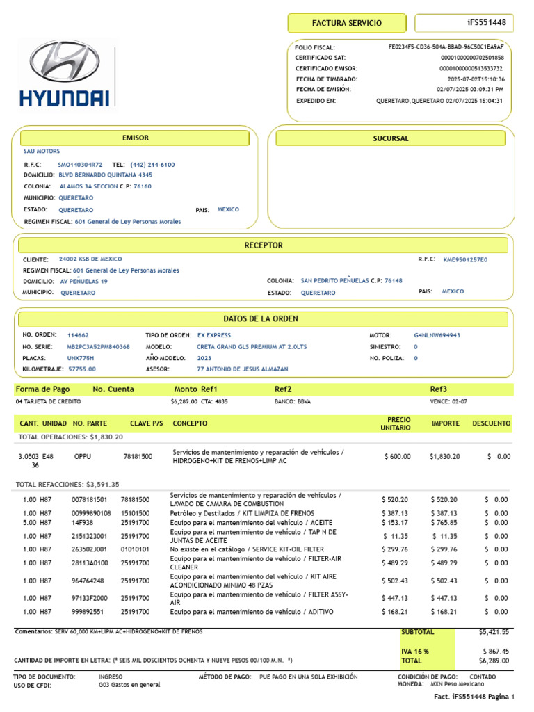This screenshot has height=712, width=534.
Task: Click the EMISOR section header
Action: 135,138
